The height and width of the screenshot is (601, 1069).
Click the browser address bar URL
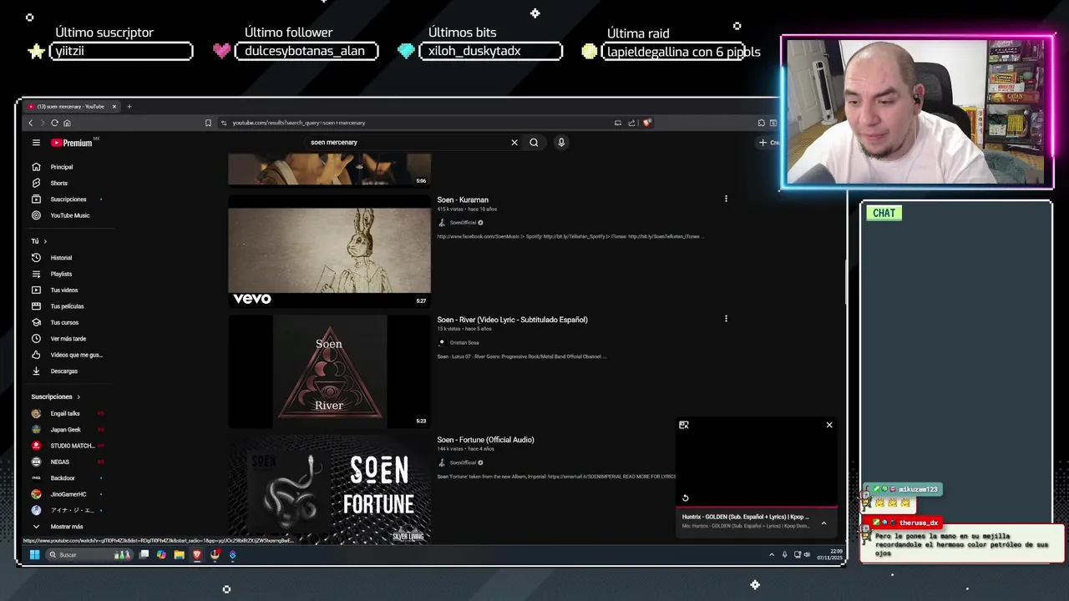[x=298, y=123]
